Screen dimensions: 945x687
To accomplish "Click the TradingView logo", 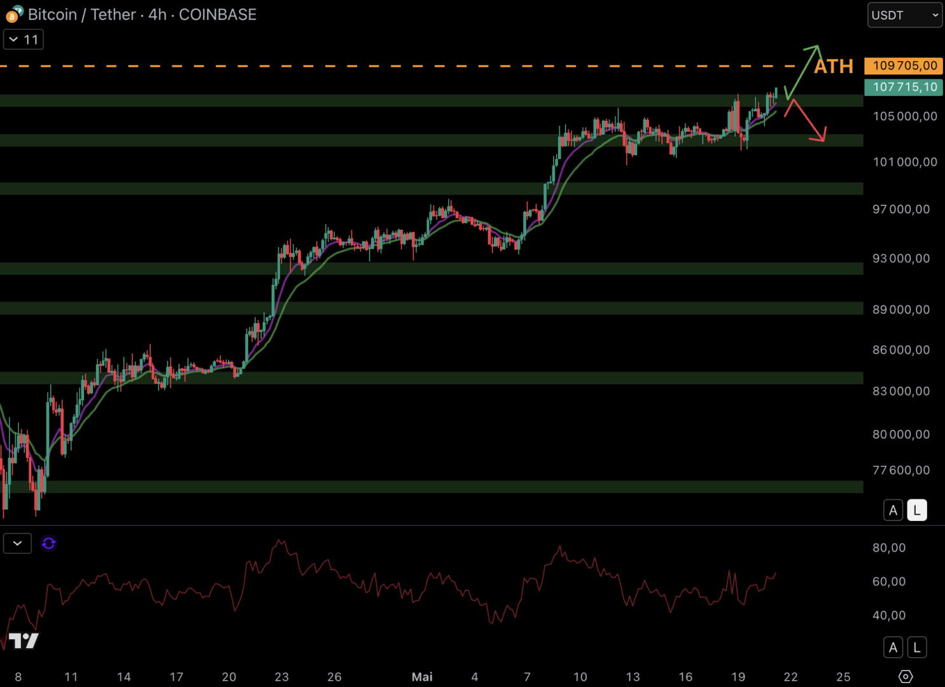I will (24, 641).
